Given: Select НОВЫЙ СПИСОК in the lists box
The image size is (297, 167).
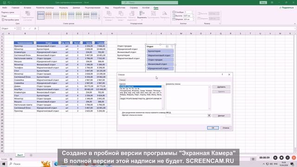Looking at the screenshot, I should (140, 87).
